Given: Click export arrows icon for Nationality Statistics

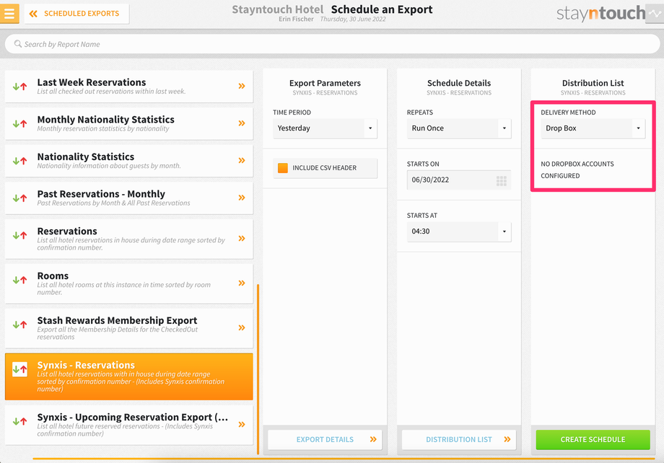Looking at the screenshot, I should 20,161.
